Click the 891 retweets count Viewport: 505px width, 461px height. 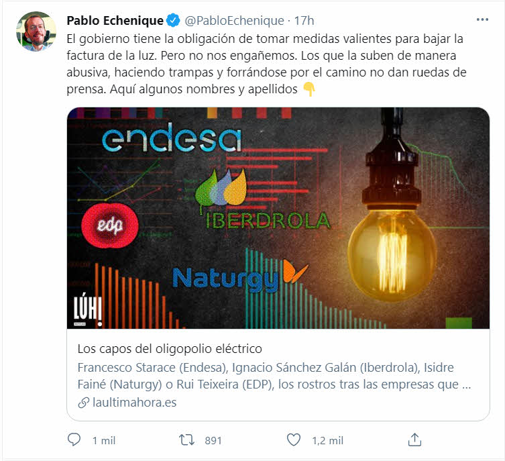(x=213, y=440)
